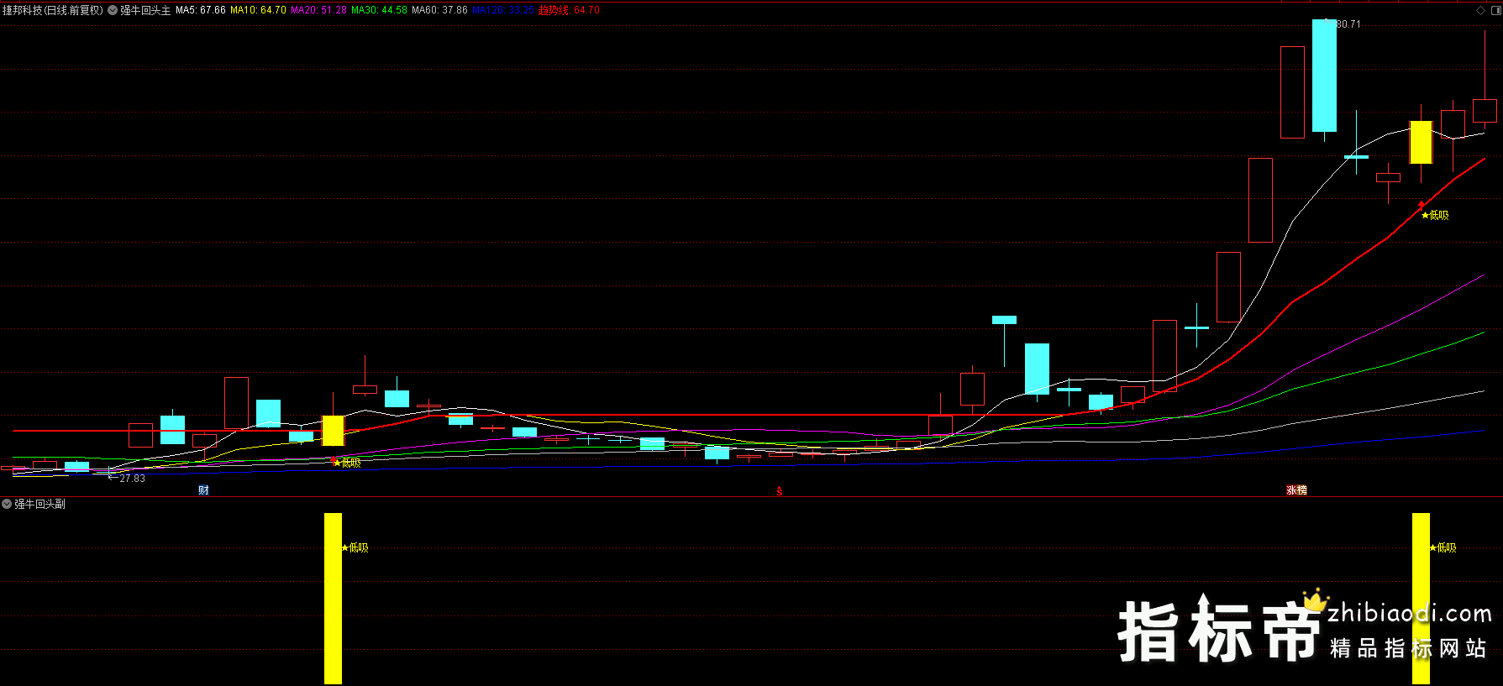This screenshot has height=686, width=1503.
Task: Click the red S marker on the timeline
Action: click(780, 491)
